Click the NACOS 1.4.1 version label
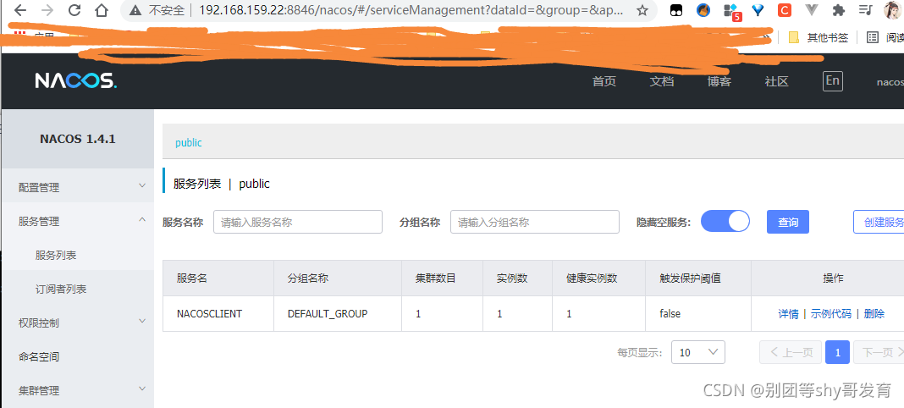Image resolution: width=904 pixels, height=408 pixels. (77, 139)
